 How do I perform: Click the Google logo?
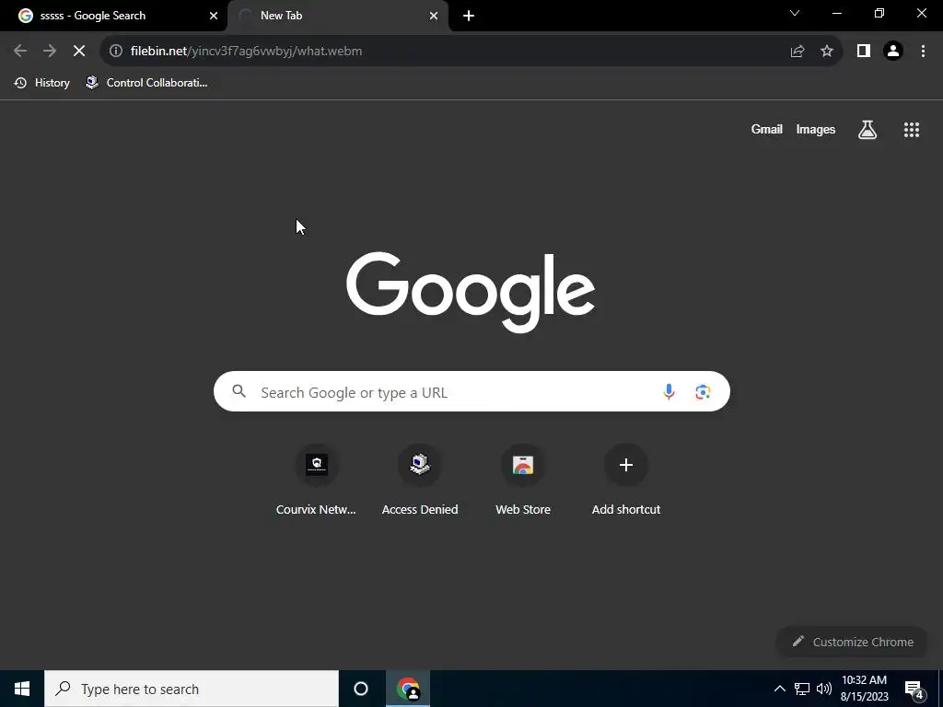tap(471, 292)
